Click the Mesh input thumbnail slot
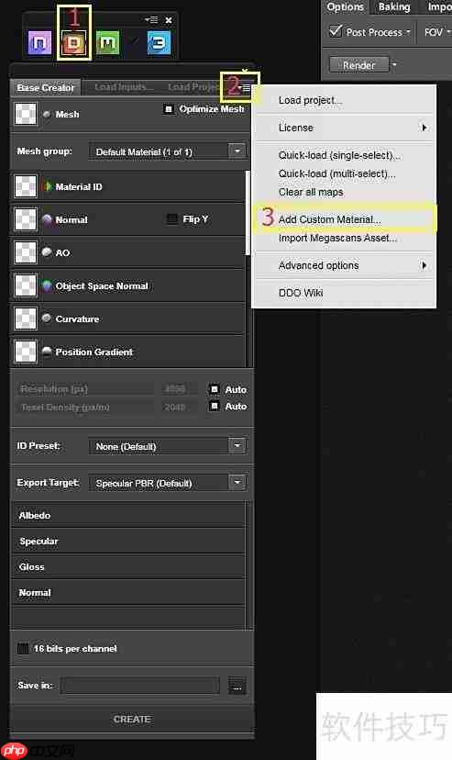The height and width of the screenshot is (760, 452). pyautogui.click(x=25, y=114)
